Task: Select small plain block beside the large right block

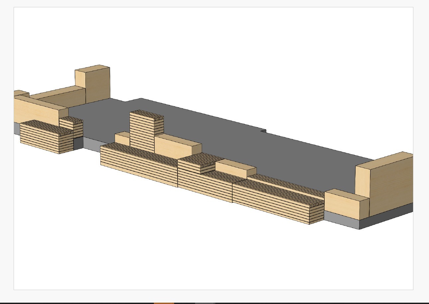Action: [347, 204]
